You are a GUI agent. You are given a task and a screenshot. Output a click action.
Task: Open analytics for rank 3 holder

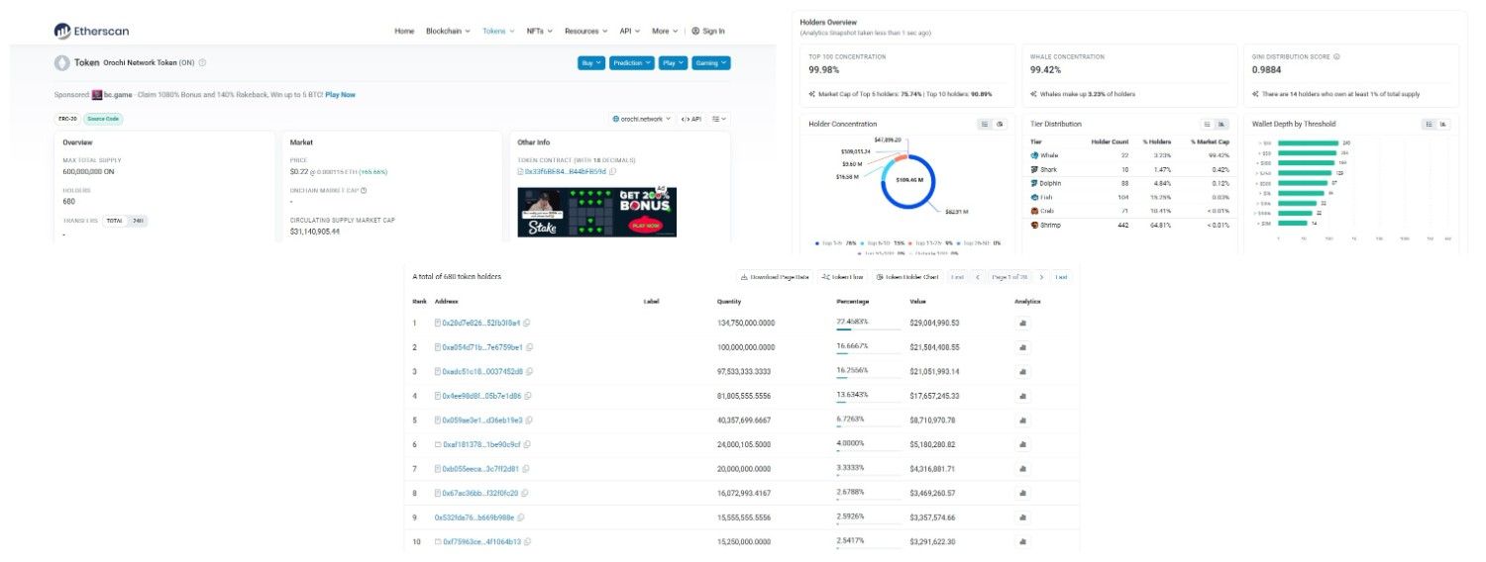1021,371
